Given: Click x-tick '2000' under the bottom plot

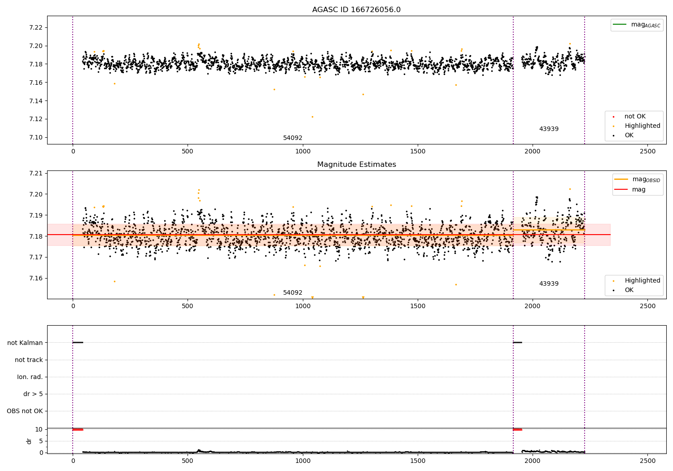Looking at the screenshot, I should click(x=533, y=461).
